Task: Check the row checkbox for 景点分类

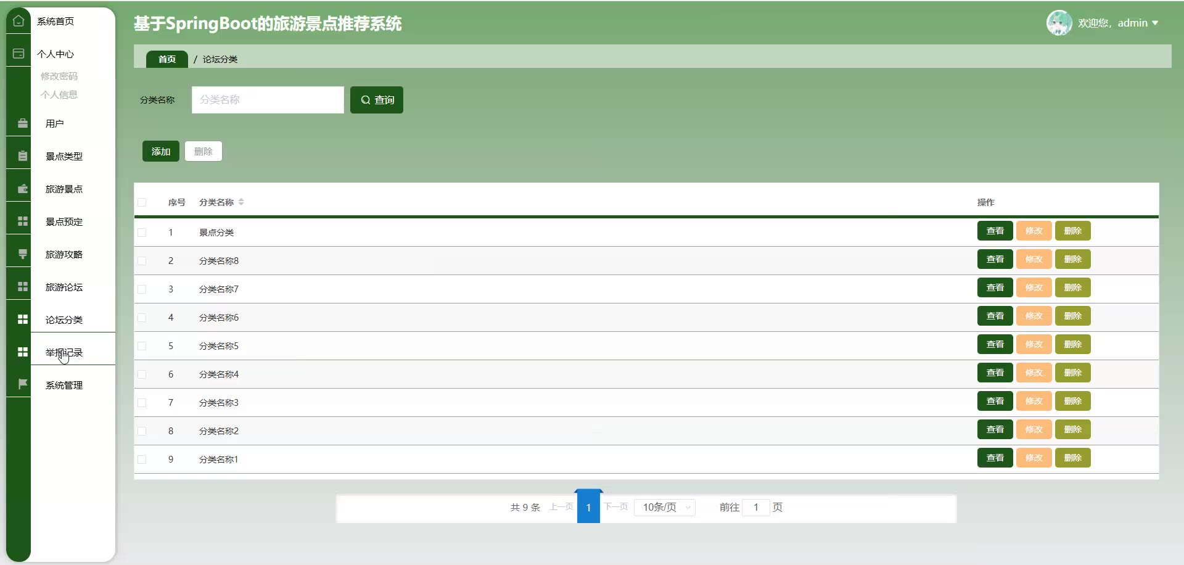Action: (142, 233)
